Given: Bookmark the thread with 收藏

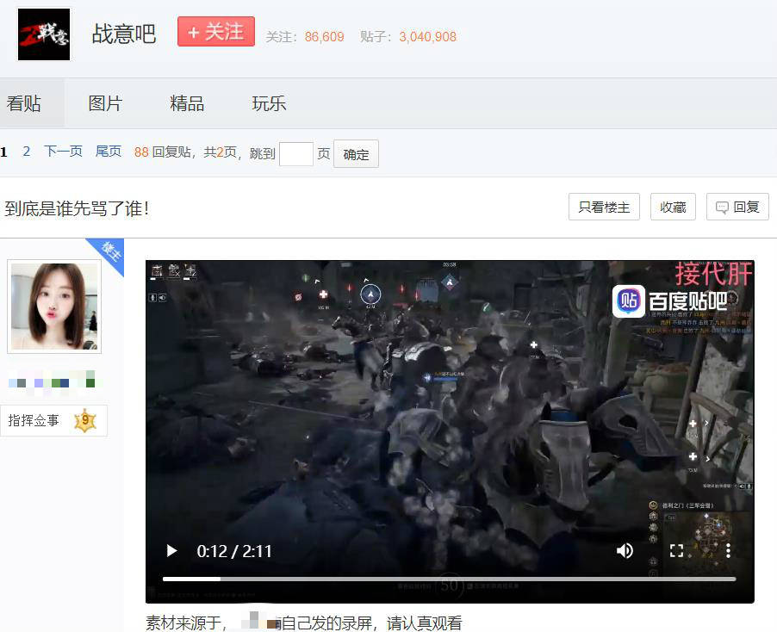Looking at the screenshot, I should click(673, 207).
